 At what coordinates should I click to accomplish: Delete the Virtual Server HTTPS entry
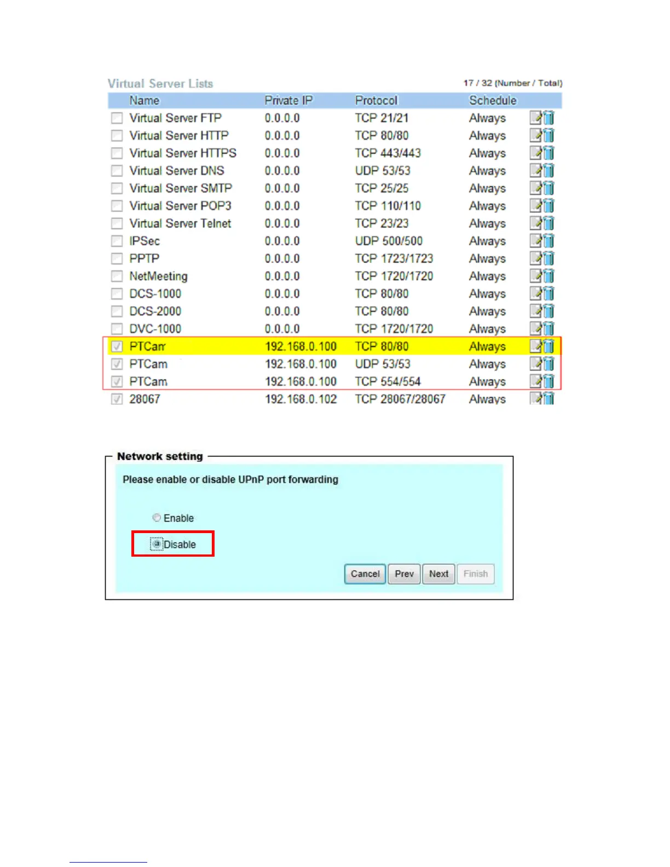[548, 153]
